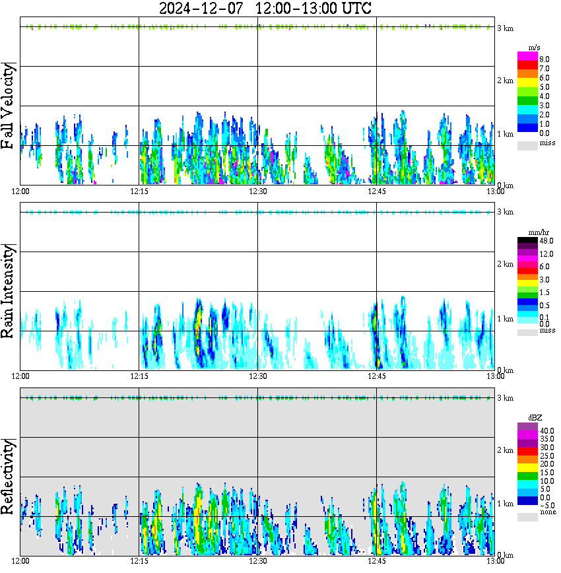
Task: Click the Reflectivity axis title
Action: [x=8, y=477]
